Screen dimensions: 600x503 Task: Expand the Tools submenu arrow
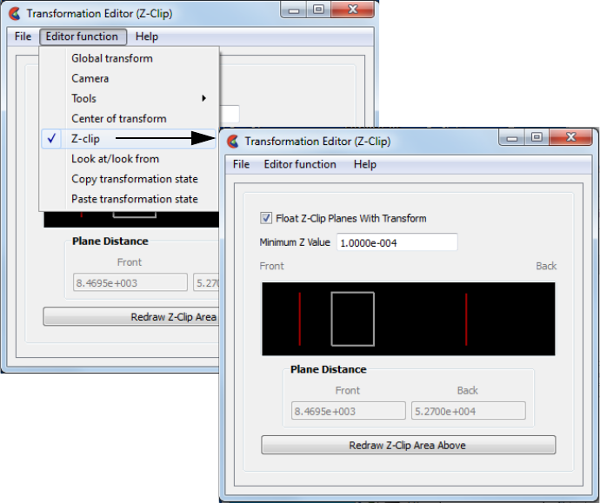204,99
